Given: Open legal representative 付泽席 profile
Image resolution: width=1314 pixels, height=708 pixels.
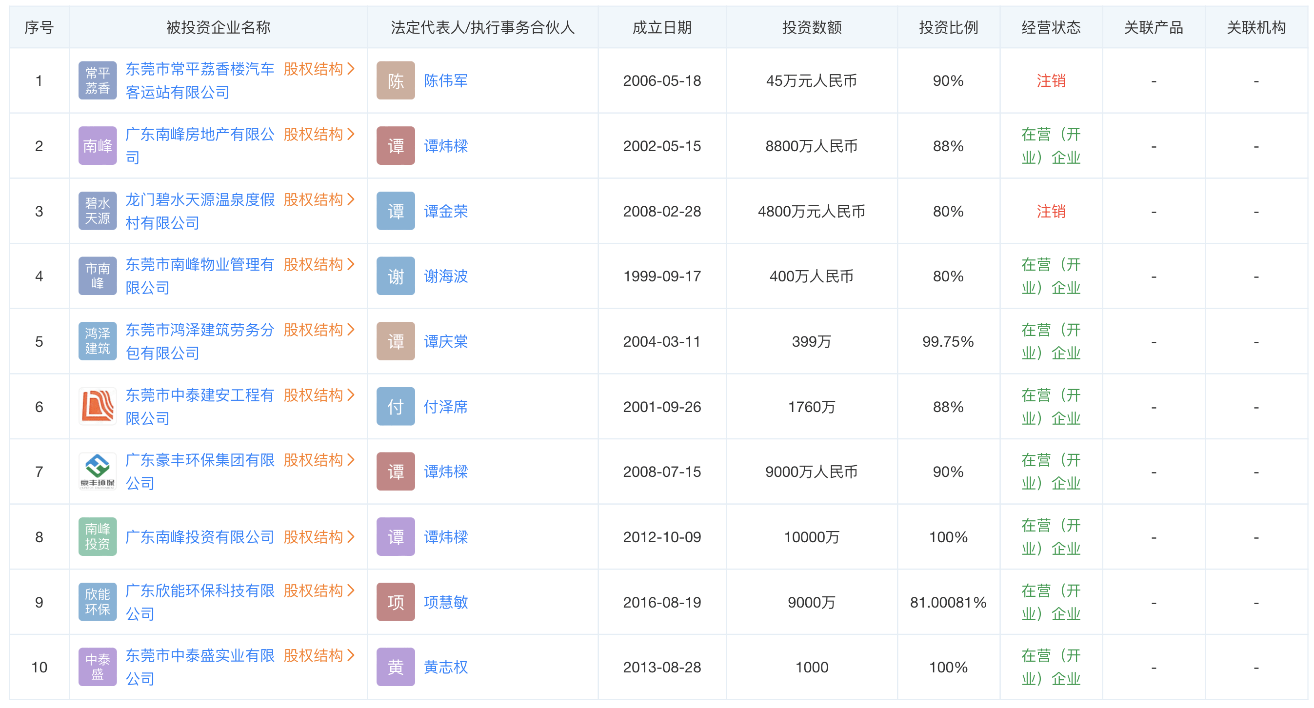Looking at the screenshot, I should pos(446,407).
